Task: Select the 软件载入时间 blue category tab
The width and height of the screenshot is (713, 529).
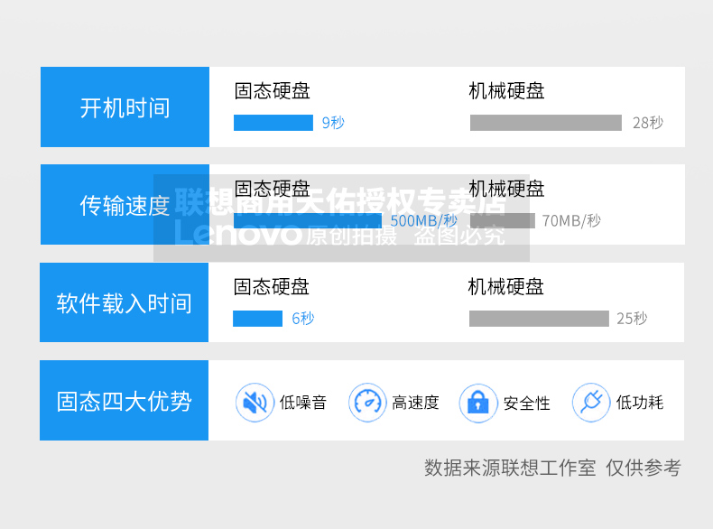Action: [124, 302]
